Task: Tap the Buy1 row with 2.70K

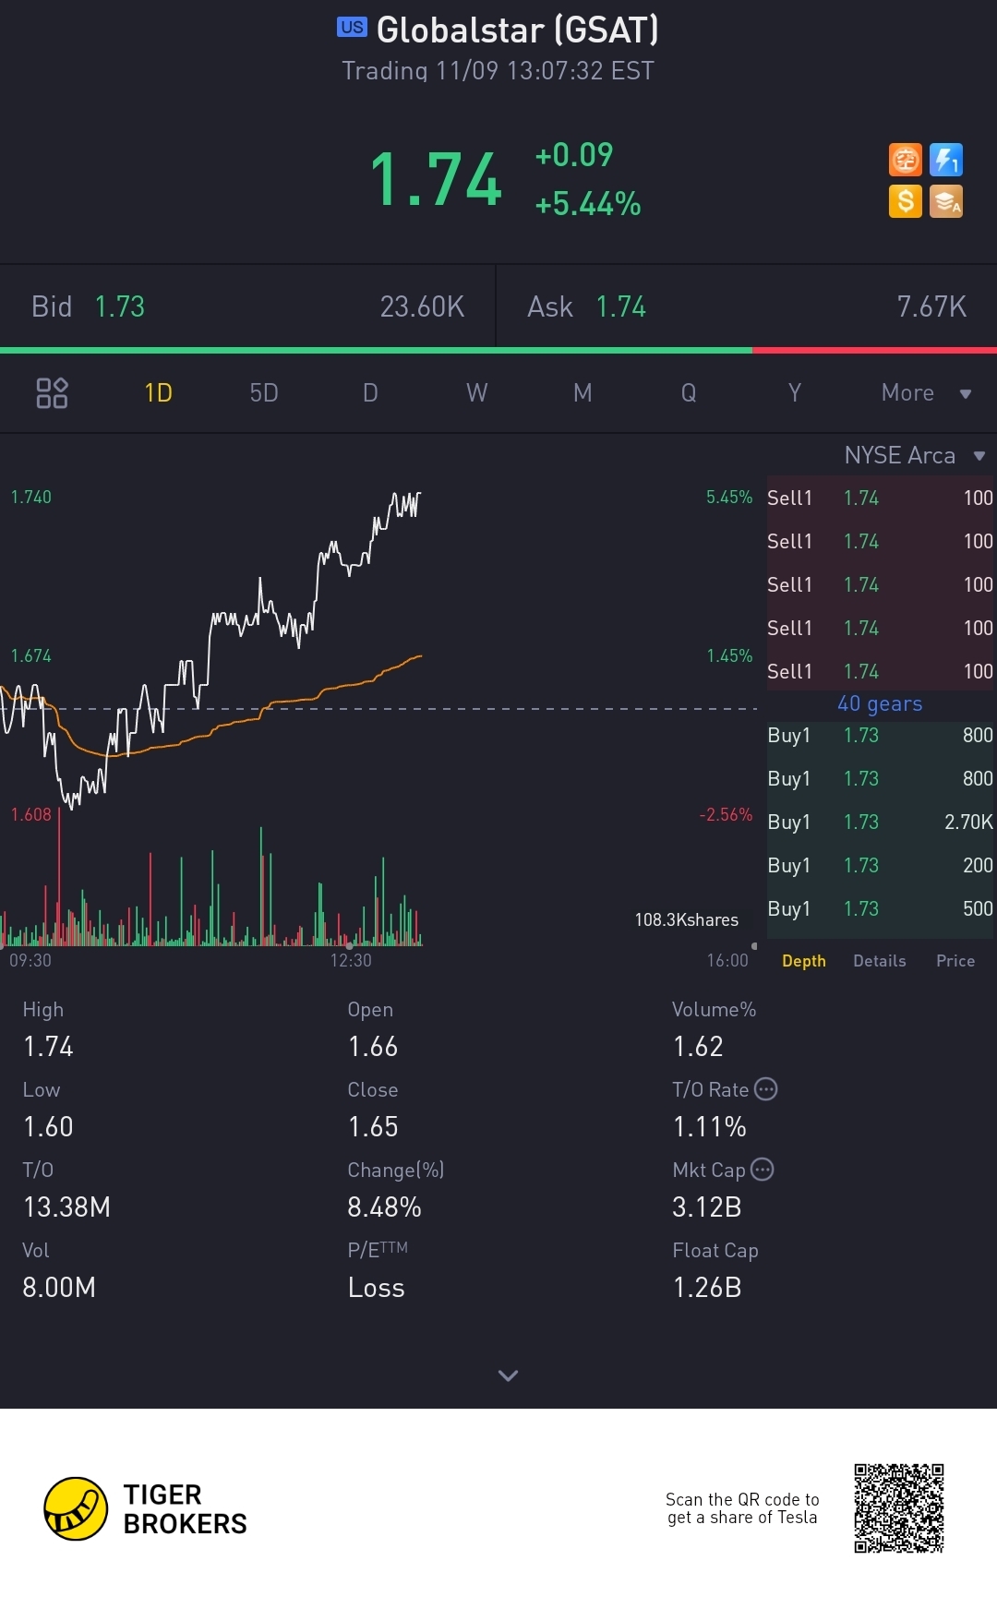Action: pos(880,822)
